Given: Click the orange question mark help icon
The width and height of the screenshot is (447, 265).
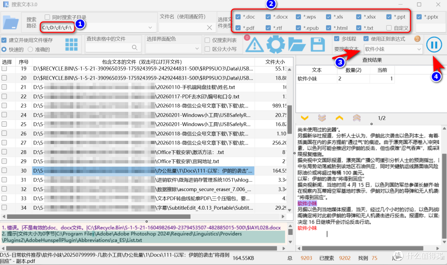Looking at the screenshot, I should (417, 39).
